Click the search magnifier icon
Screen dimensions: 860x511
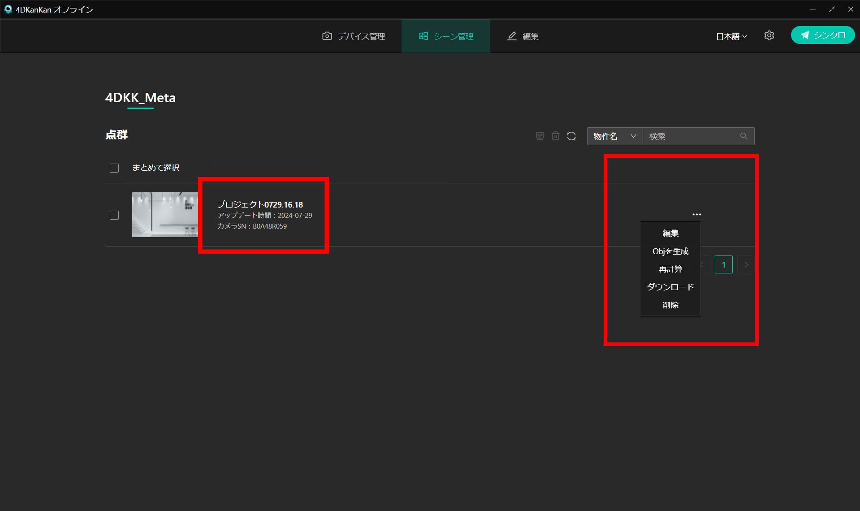click(x=743, y=136)
